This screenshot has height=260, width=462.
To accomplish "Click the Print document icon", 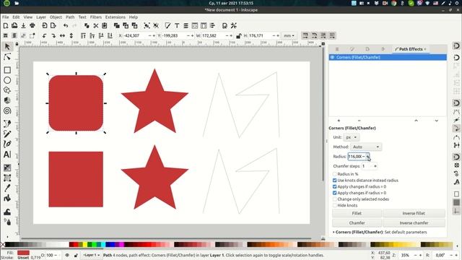I will [x=32, y=26].
